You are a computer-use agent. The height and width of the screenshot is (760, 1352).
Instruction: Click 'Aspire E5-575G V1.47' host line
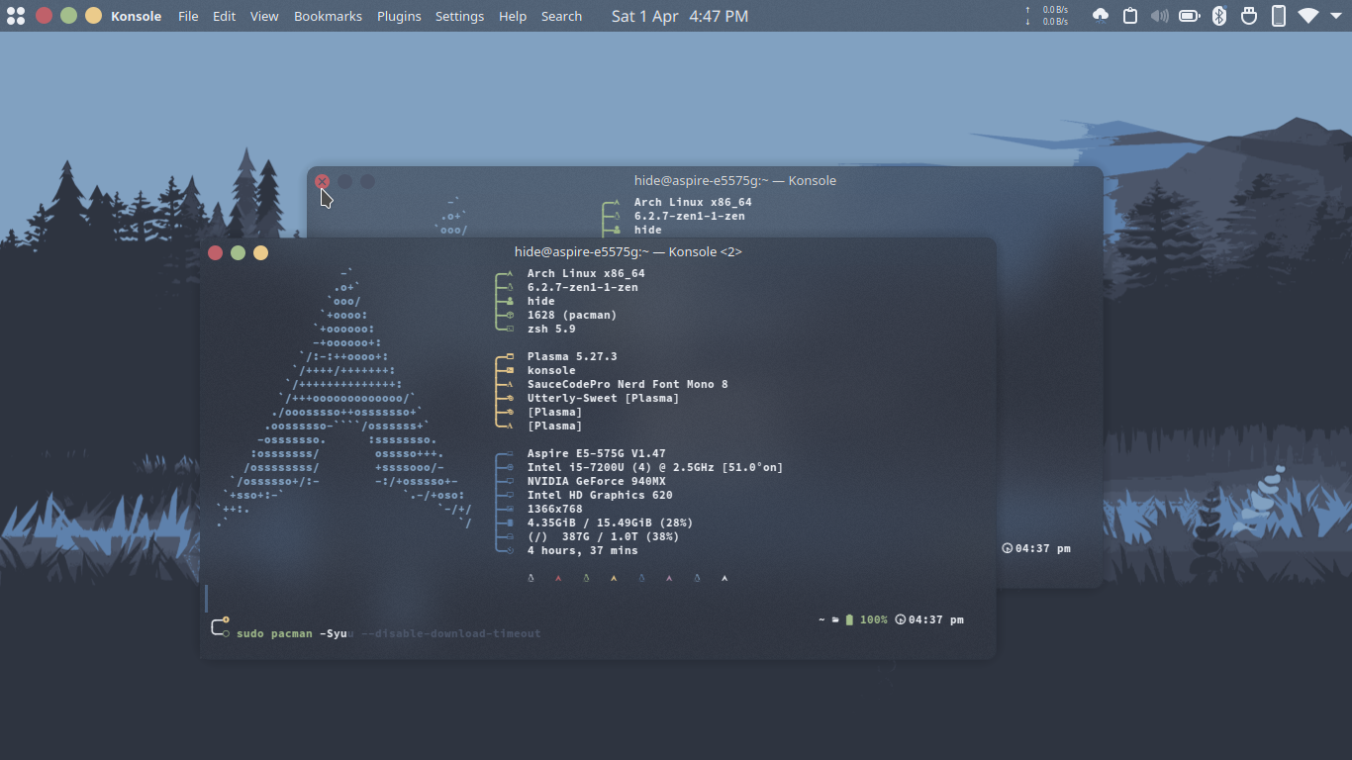(x=596, y=453)
